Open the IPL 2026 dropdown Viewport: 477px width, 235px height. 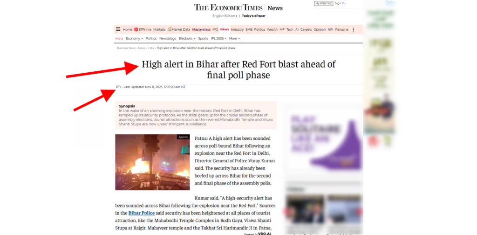218,39
